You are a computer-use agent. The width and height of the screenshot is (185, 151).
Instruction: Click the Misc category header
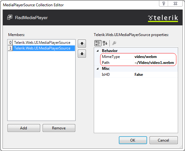pos(106,69)
